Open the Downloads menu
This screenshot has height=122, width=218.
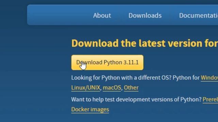145,15
